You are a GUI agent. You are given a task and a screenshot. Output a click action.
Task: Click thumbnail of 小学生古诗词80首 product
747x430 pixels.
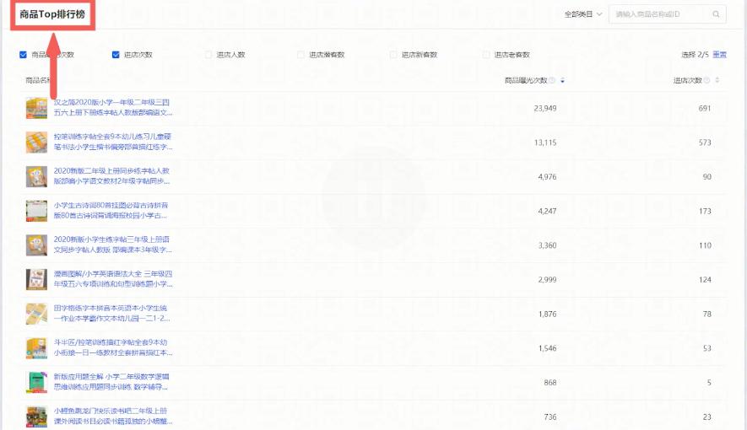pos(36,211)
